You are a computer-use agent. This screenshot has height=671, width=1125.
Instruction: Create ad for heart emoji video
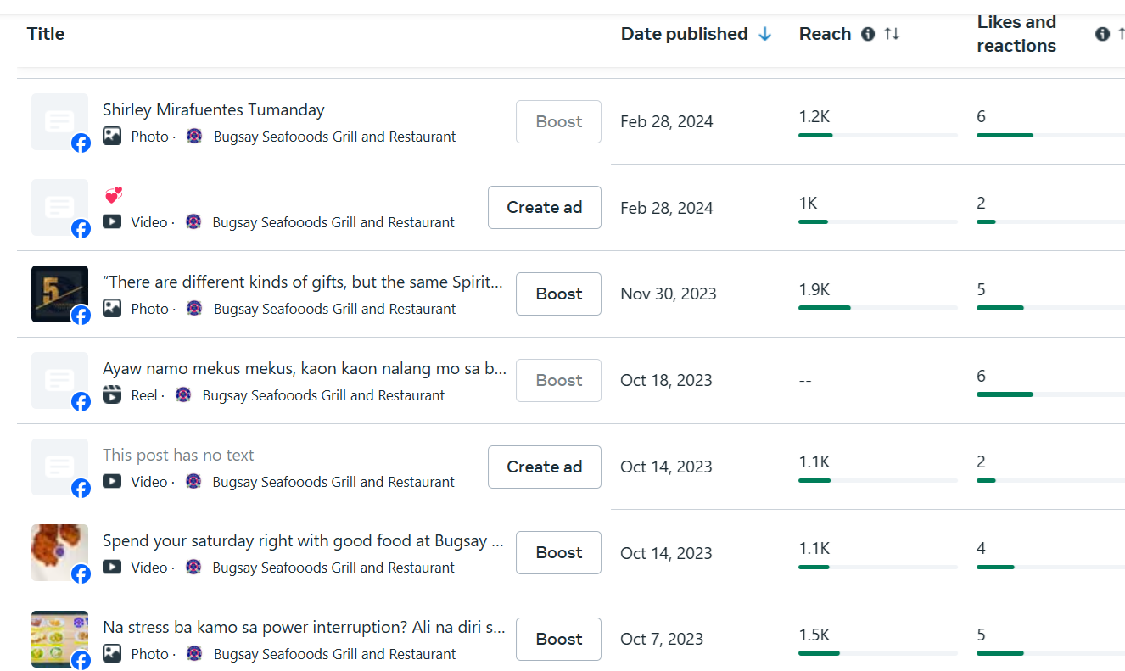(544, 208)
